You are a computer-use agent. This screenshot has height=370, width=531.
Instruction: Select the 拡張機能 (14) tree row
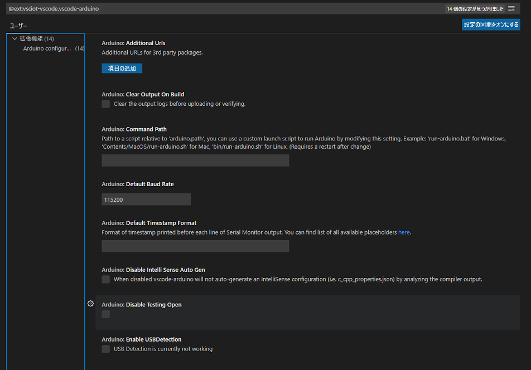[46, 38]
